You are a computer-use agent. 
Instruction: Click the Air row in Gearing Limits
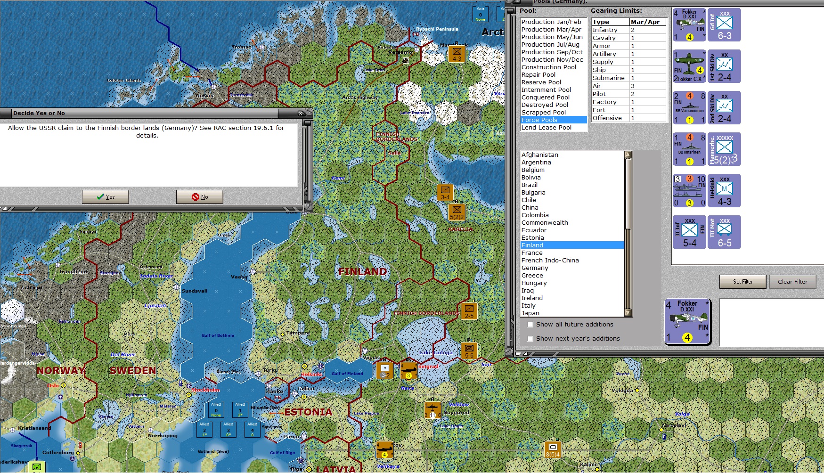628,86
